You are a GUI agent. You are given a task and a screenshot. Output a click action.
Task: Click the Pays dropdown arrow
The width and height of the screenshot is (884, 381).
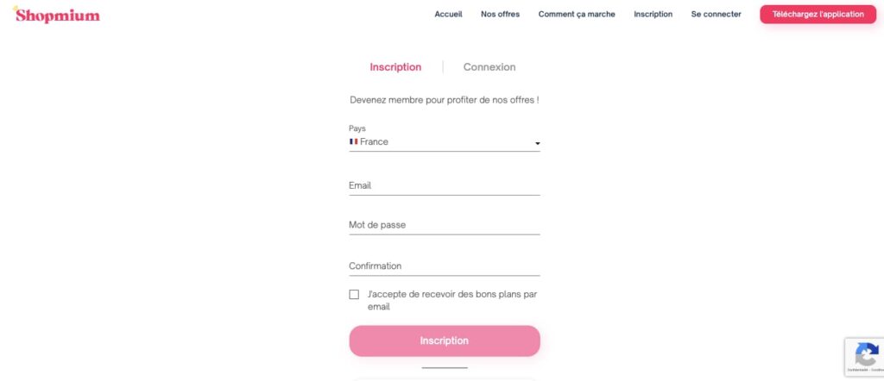point(537,143)
